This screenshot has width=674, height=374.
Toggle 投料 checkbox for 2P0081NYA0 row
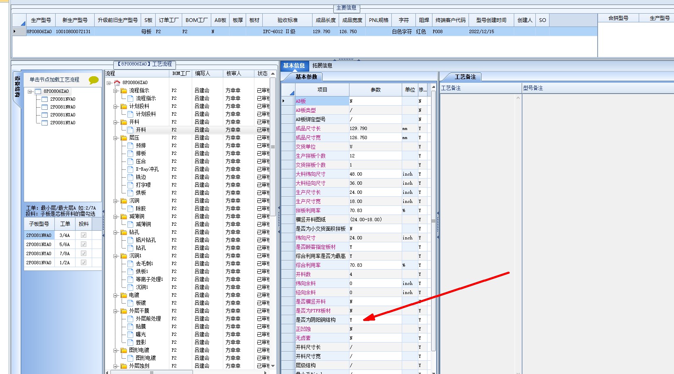[x=84, y=253]
